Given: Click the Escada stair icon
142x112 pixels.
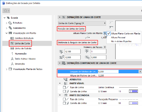Looking at the screenshot, I should click(x=8, y=18).
